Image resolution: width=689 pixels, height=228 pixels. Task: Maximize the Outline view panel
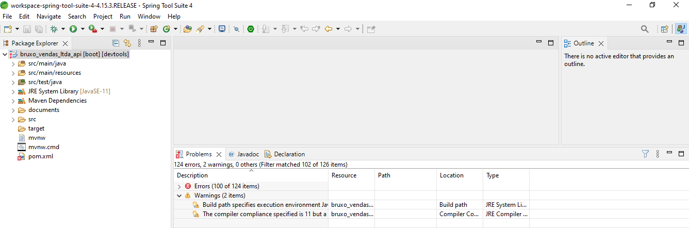click(x=682, y=43)
